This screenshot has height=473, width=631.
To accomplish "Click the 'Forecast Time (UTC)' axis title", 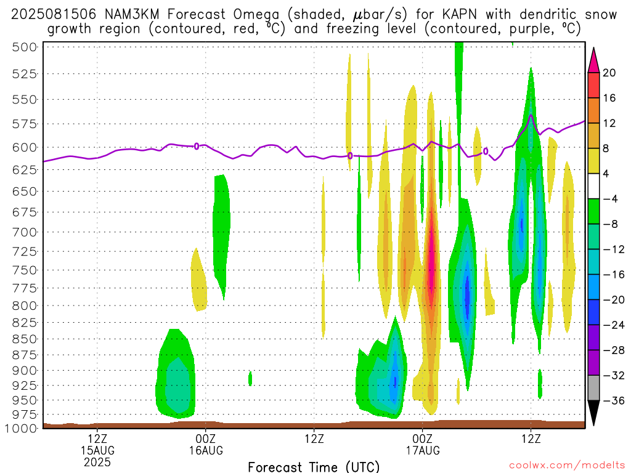I will [314, 467].
